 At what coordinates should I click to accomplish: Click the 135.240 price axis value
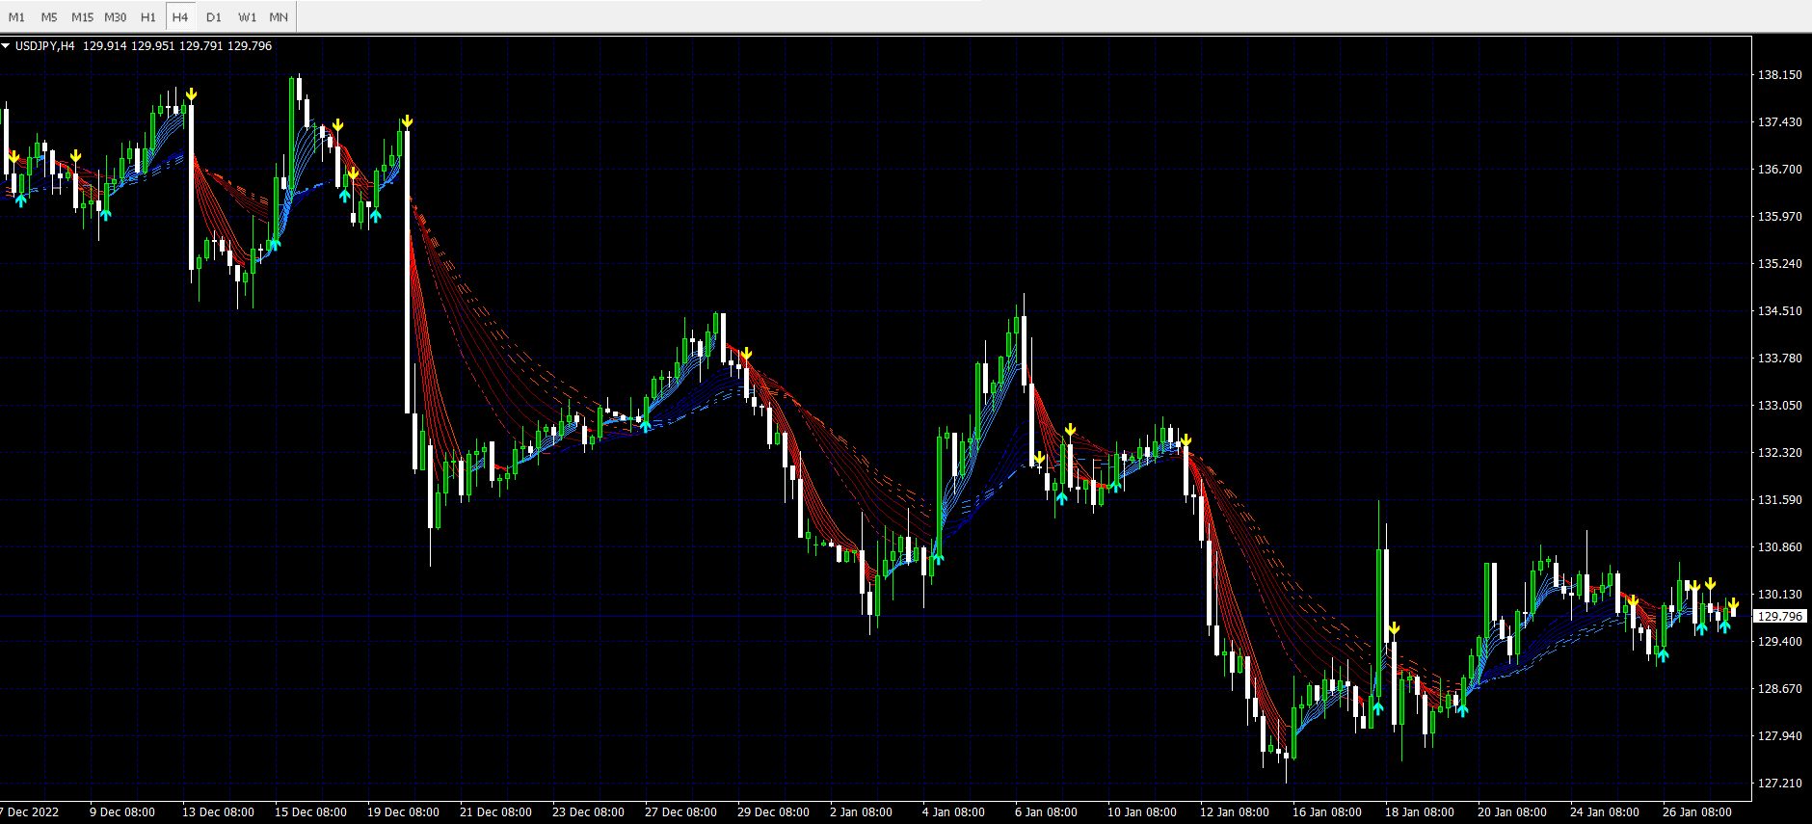coord(1779,263)
